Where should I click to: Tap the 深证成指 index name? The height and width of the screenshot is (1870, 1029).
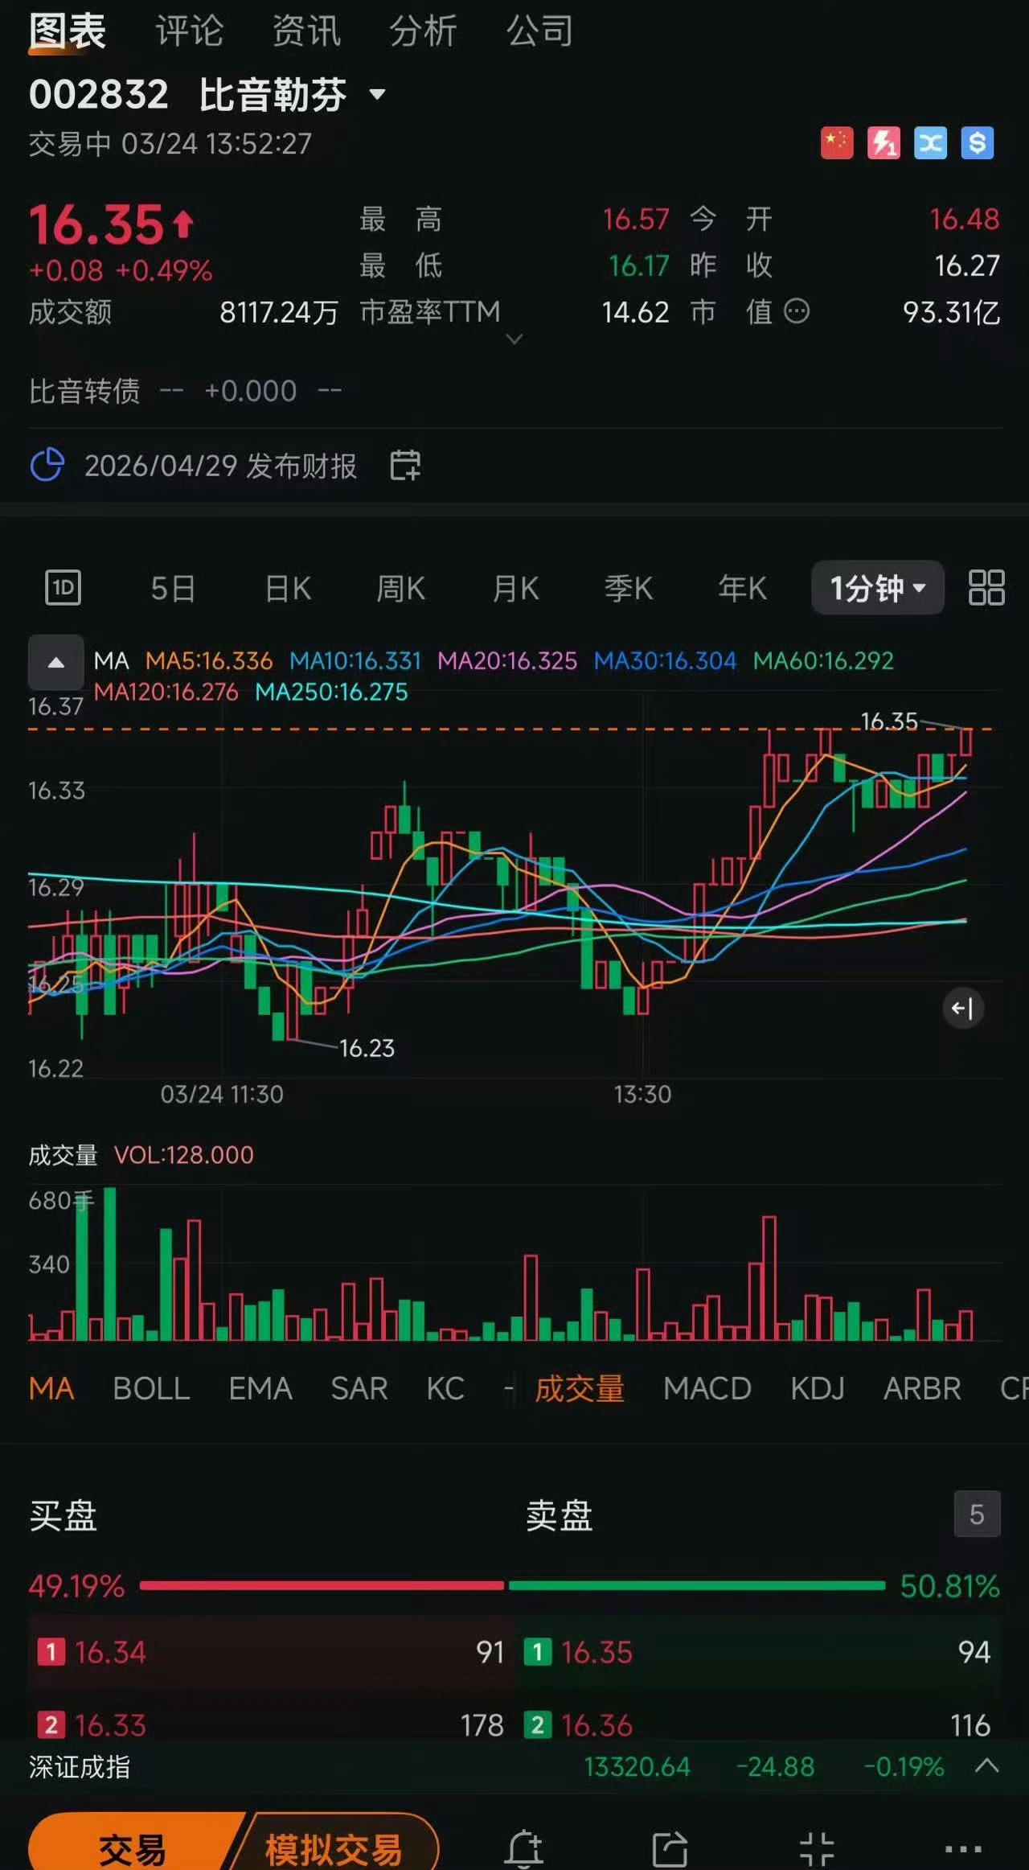coord(80,1767)
